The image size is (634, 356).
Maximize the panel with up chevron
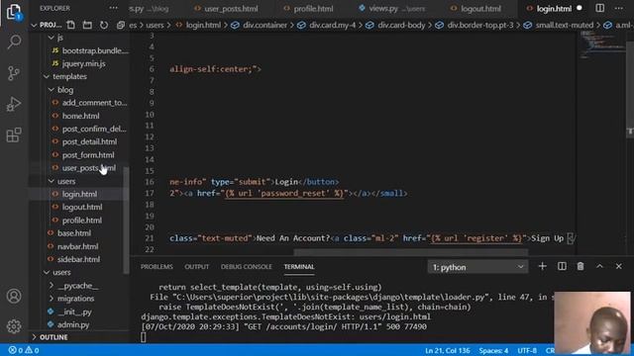click(x=599, y=266)
